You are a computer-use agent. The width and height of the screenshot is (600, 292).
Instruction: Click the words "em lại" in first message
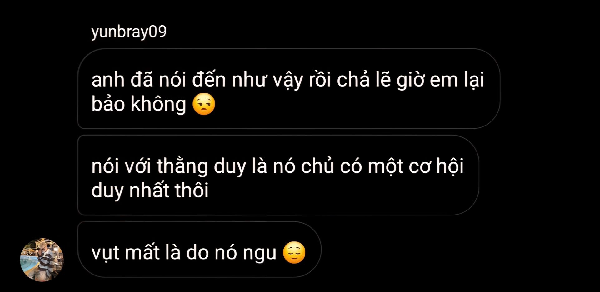[457, 80]
